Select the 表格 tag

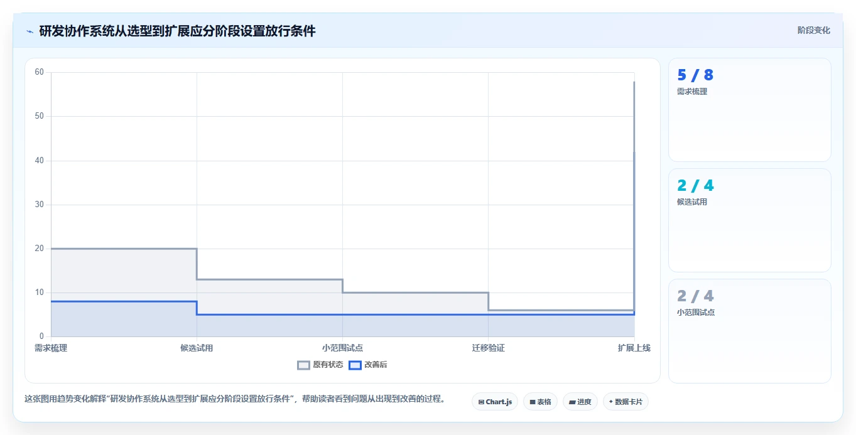click(x=540, y=402)
